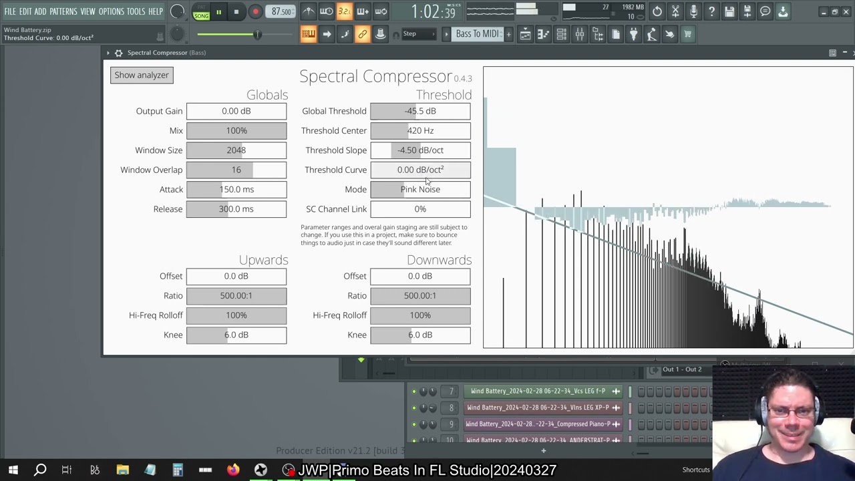Screen dimensions: 855x481
Task: Add new pattern with plus button
Action: 509,34
